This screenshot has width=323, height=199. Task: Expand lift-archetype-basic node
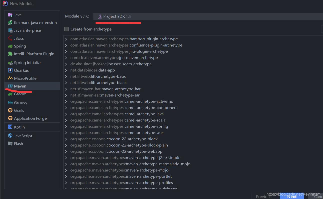(x=66, y=76)
